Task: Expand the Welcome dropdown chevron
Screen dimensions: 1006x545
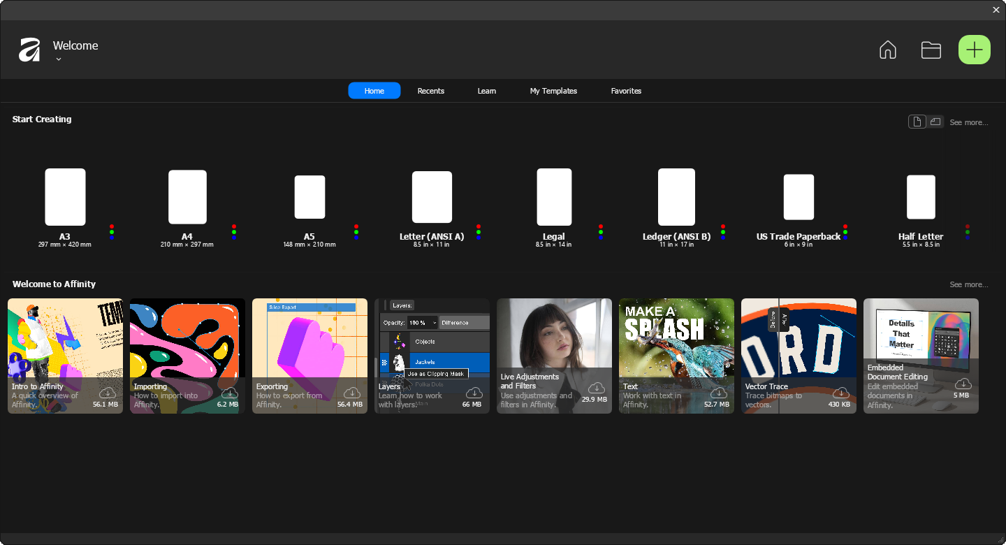Action: click(x=59, y=59)
